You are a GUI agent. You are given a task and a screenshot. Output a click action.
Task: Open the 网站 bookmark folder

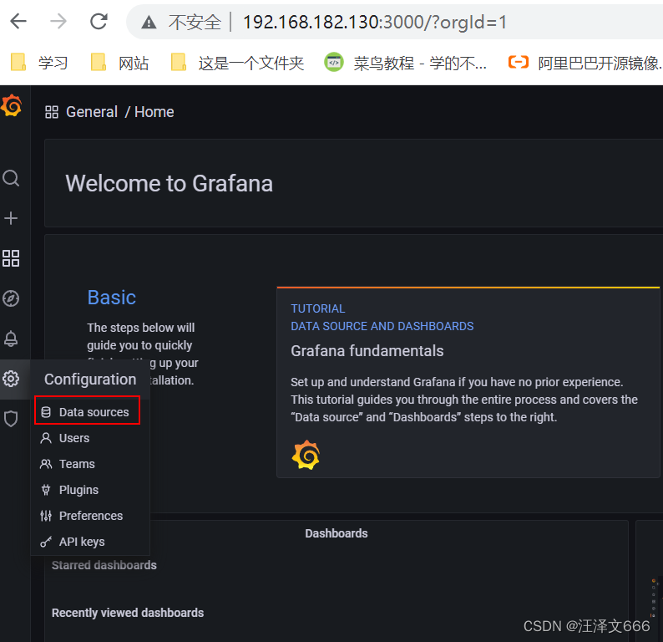119,63
